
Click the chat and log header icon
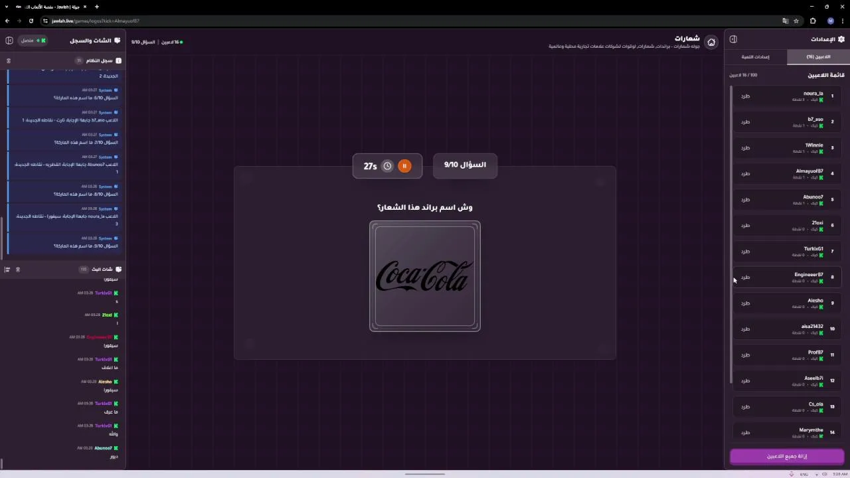118,40
